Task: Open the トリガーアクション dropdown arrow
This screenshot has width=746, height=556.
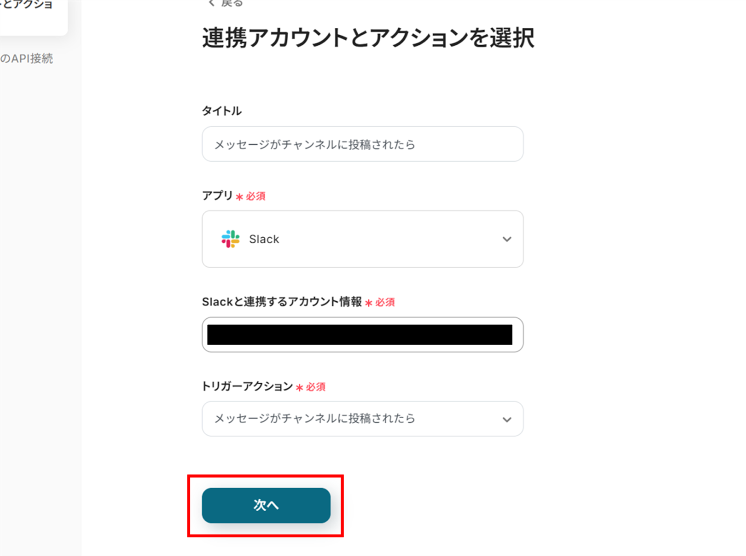Action: click(507, 420)
